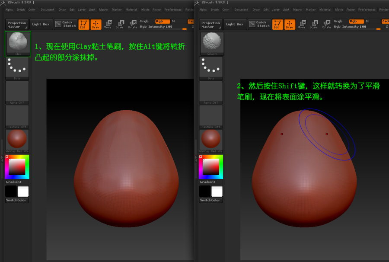
Task: Select Scale tool in right window
Action: pos(314,24)
